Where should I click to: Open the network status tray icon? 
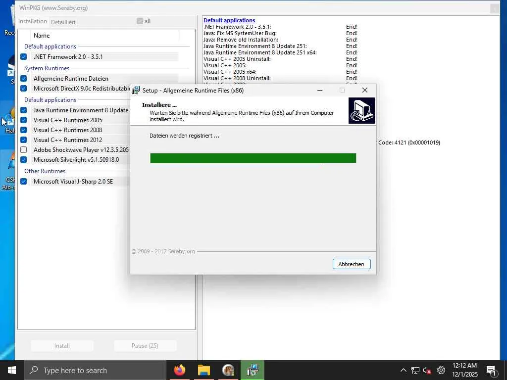click(415, 370)
